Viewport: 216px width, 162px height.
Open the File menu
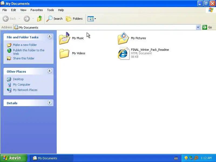5,10
